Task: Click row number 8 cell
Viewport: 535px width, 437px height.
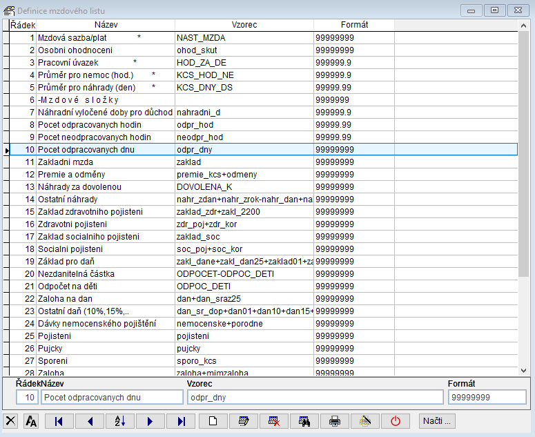Action: [23, 125]
